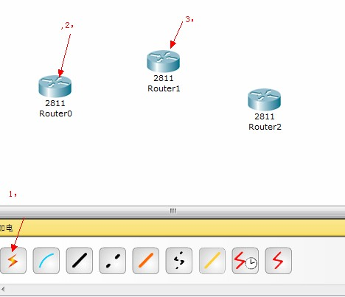
Task: Select the blue console cable
Action: [x=46, y=261]
